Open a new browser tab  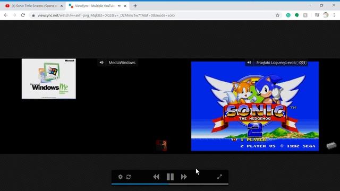pyautogui.click(x=135, y=6)
